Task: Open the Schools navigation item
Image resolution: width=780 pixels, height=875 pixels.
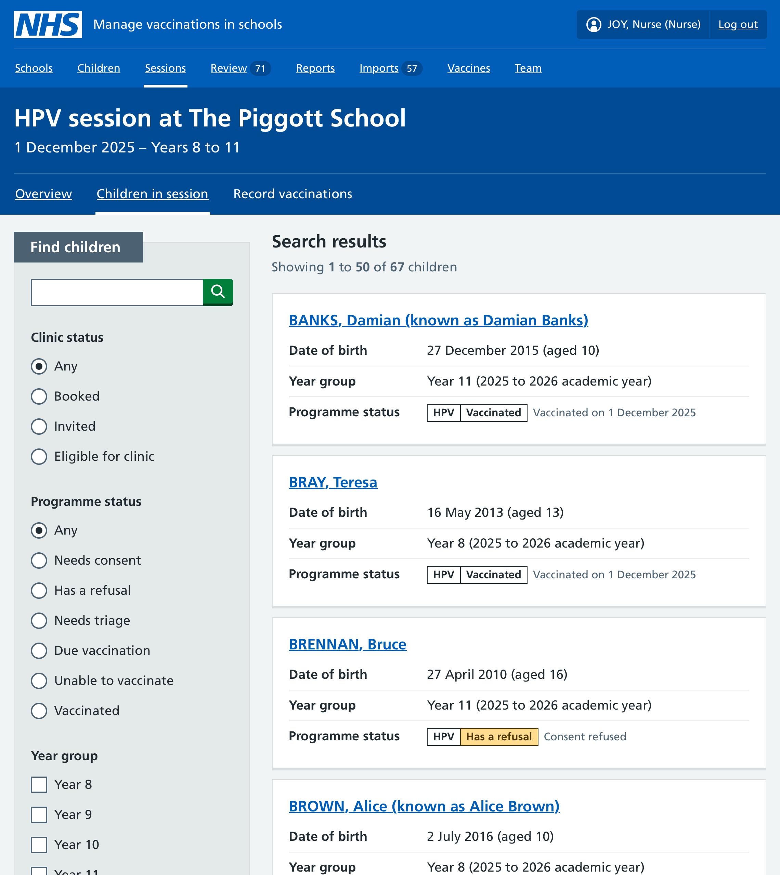Action: 34,68
